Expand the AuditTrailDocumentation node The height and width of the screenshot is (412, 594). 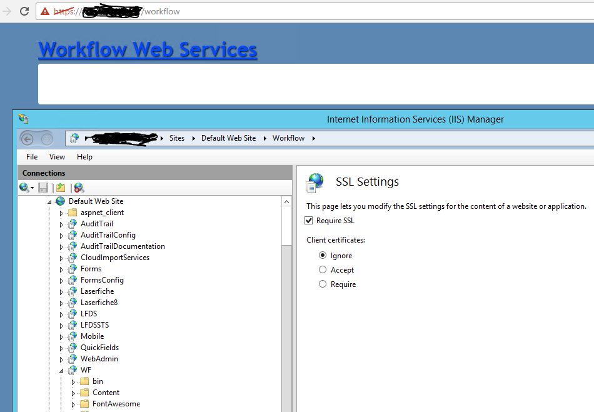[61, 247]
